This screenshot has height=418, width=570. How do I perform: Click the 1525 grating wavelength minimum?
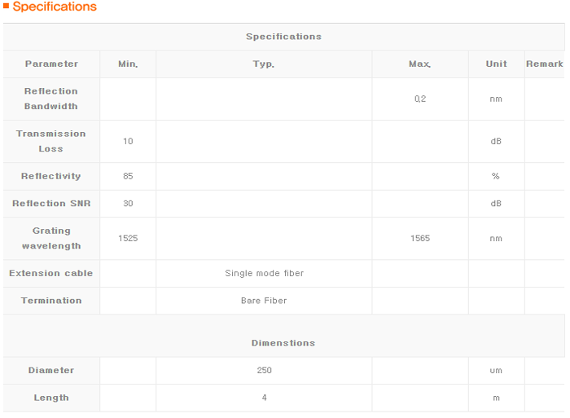coord(128,238)
